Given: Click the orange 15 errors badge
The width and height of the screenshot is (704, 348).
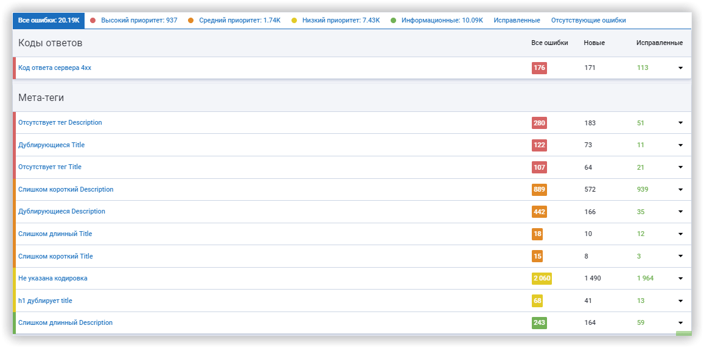Looking at the screenshot, I should 537,256.
